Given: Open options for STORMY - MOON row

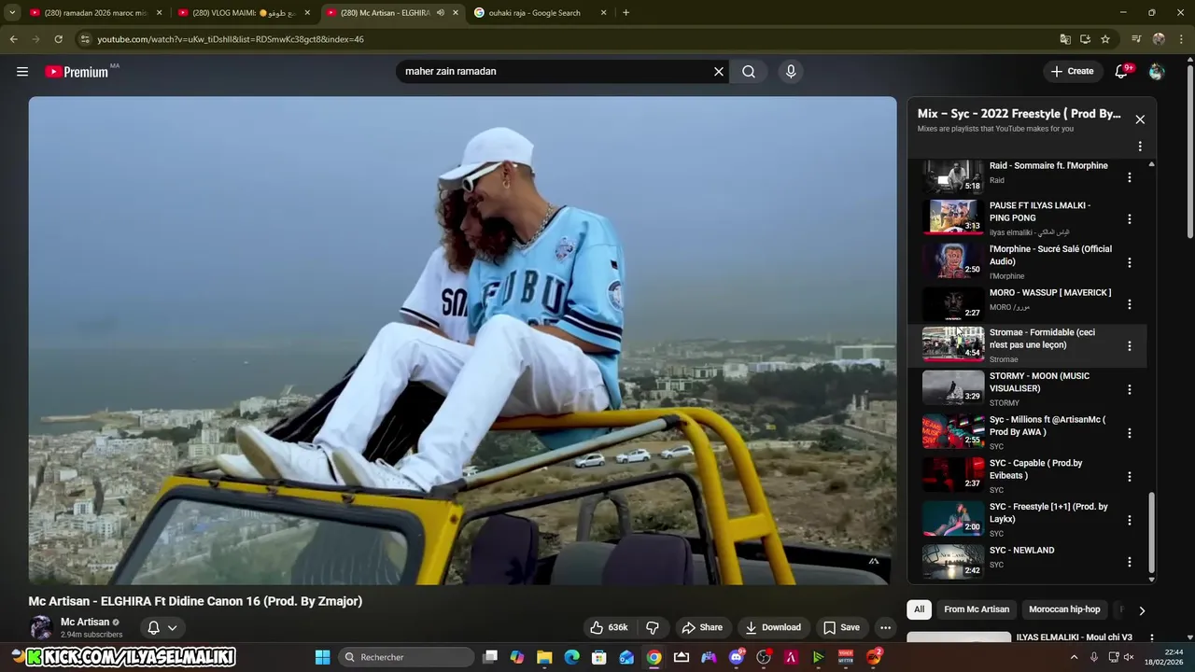Looking at the screenshot, I should click(x=1129, y=389).
